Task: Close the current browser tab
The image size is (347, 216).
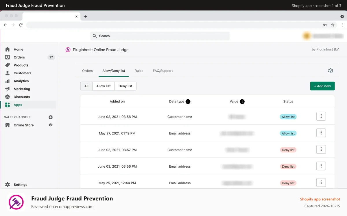Action: (76, 16)
